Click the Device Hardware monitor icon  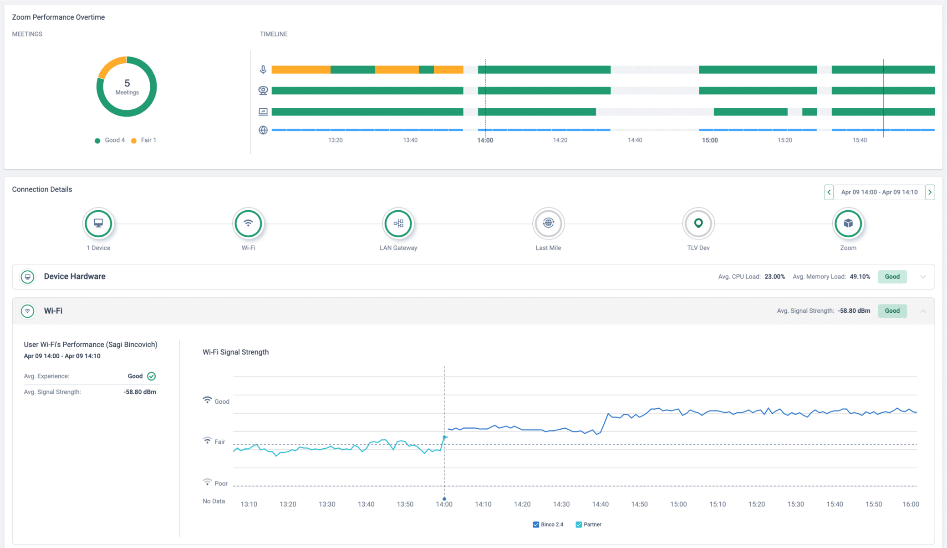point(28,277)
